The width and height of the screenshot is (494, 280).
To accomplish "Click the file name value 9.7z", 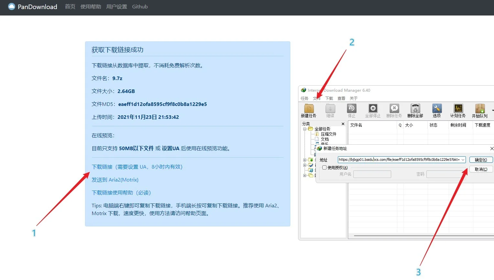I will (117, 78).
